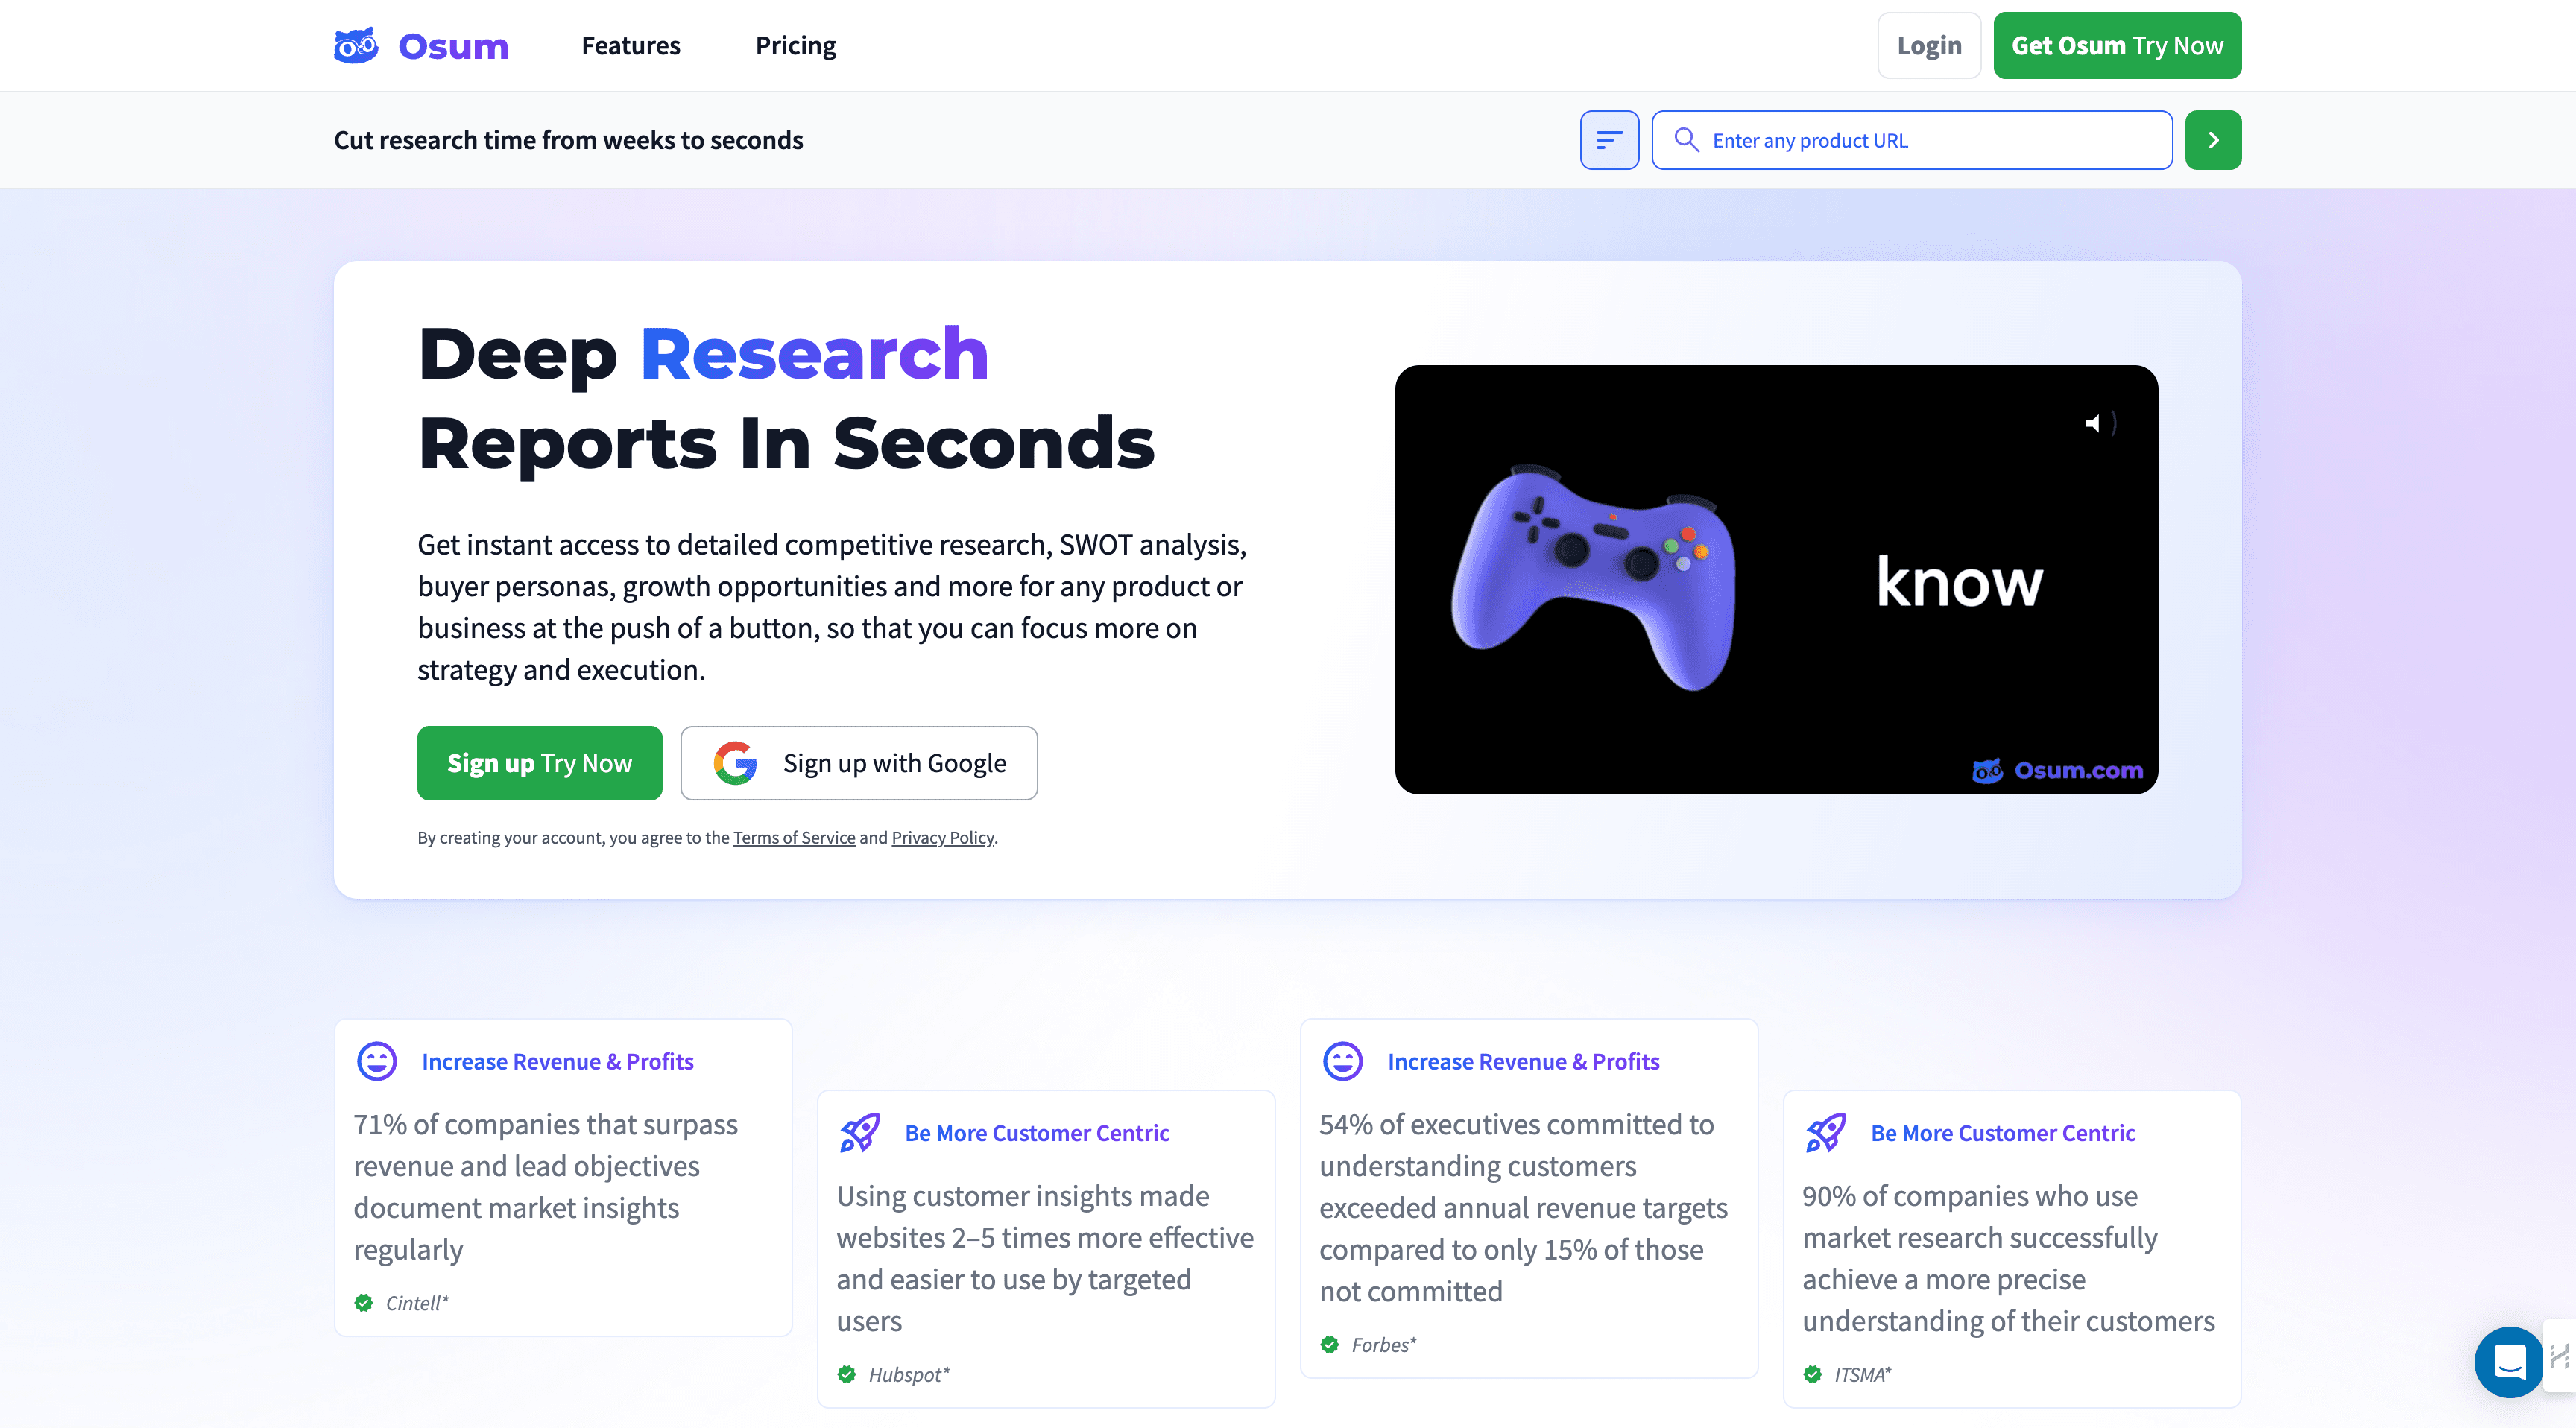Click the rocket icon on ITSMA card
The image size is (2576, 1428).
[x=1826, y=1133]
